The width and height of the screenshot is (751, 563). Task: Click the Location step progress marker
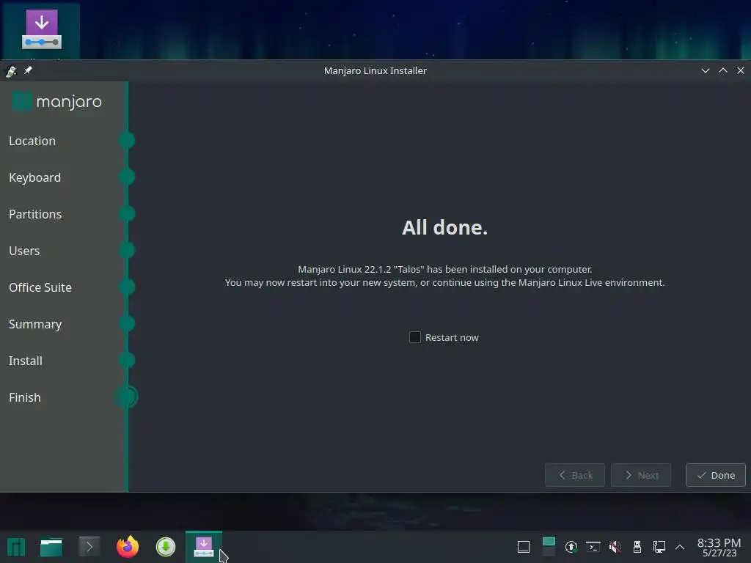[127, 140]
